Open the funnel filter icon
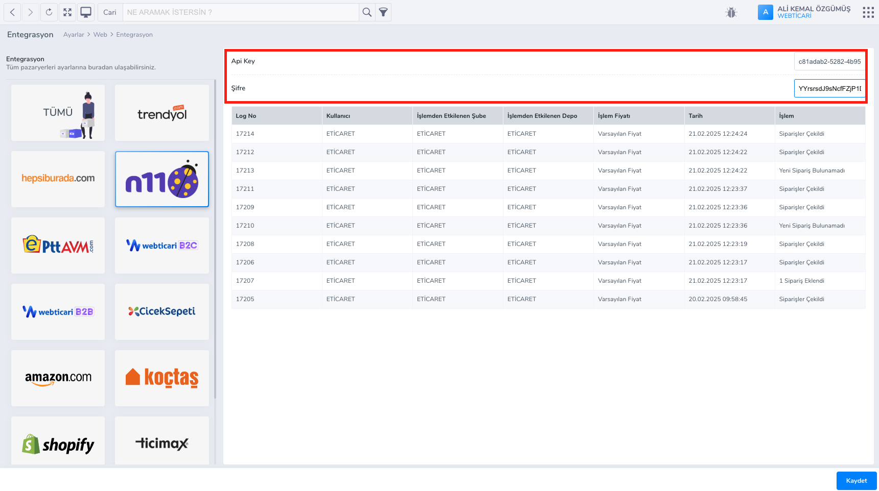Viewport: 879px width, 491px height. point(383,12)
